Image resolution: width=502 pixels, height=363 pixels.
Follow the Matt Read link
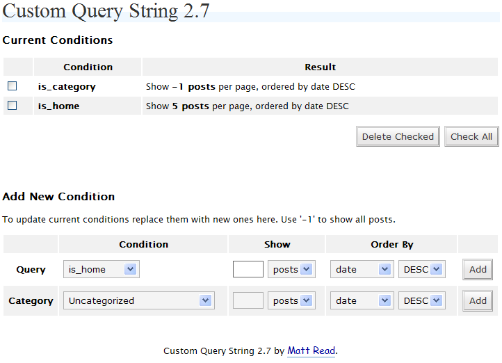pos(311,351)
